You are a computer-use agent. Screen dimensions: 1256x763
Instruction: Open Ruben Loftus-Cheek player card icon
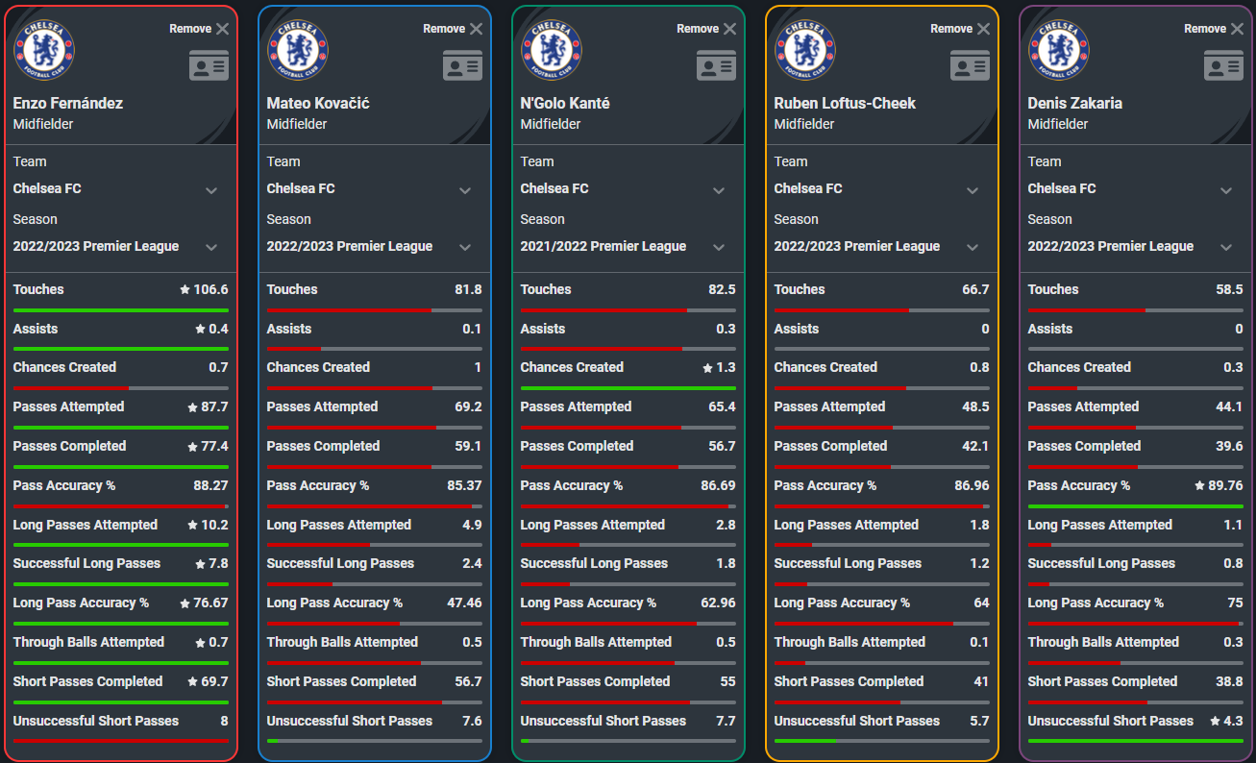tap(970, 65)
